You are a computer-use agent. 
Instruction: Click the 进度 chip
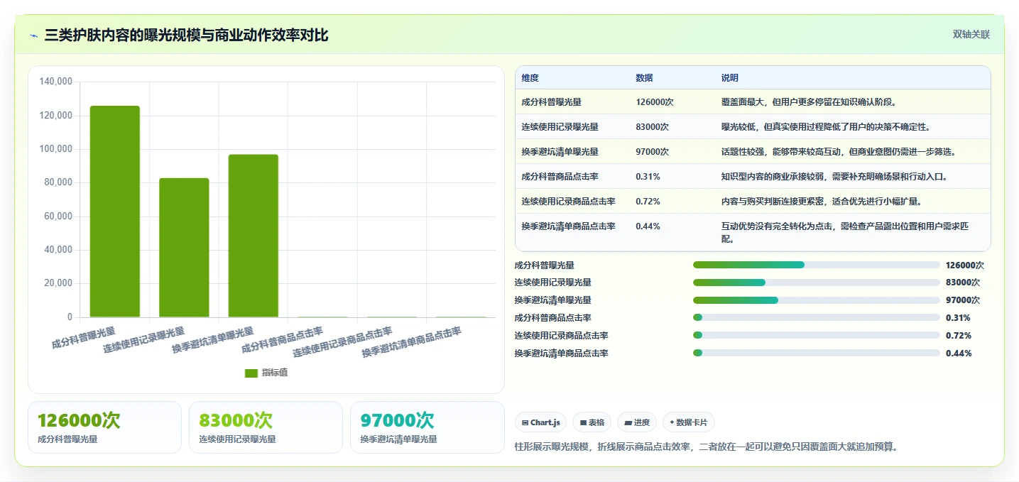pyautogui.click(x=637, y=422)
